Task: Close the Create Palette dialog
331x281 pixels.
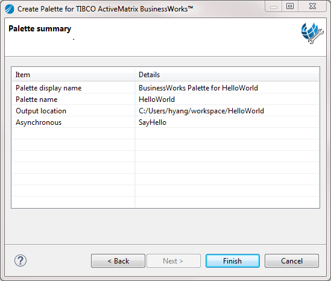Action: [x=312, y=6]
